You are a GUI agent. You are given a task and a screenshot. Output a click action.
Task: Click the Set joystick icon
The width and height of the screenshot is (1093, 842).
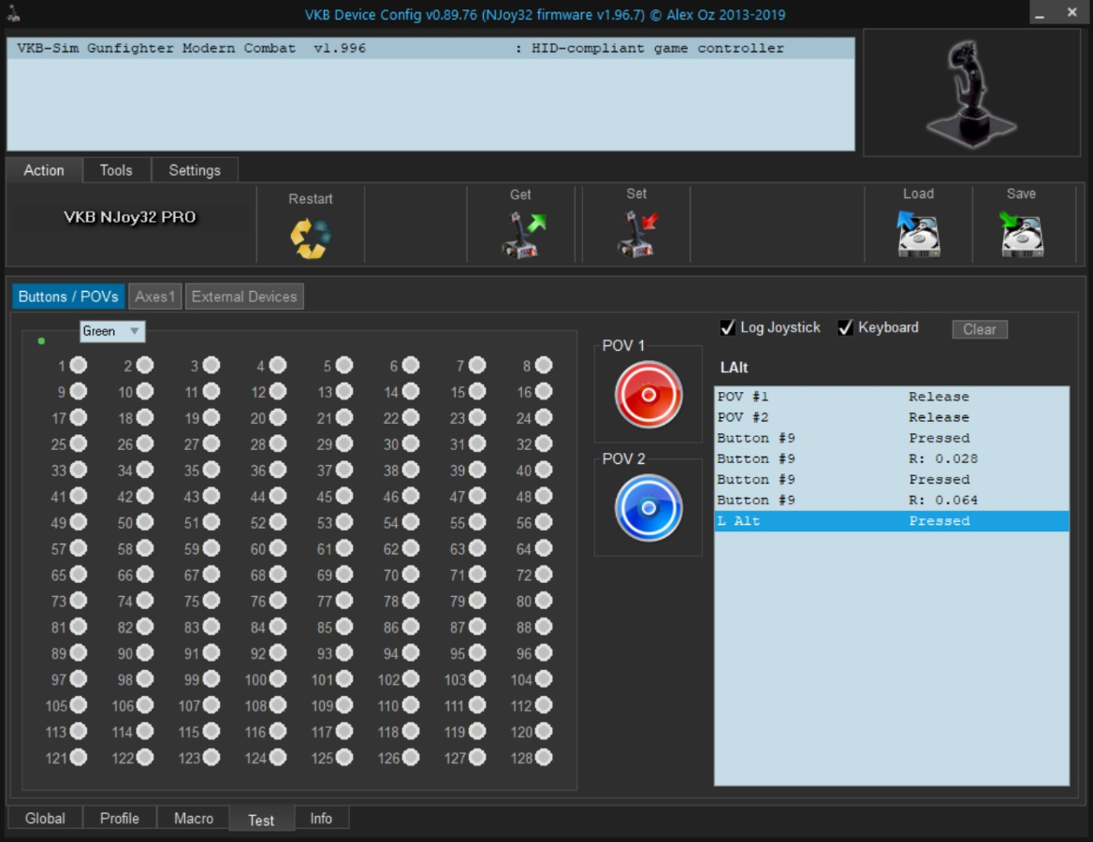pyautogui.click(x=636, y=234)
